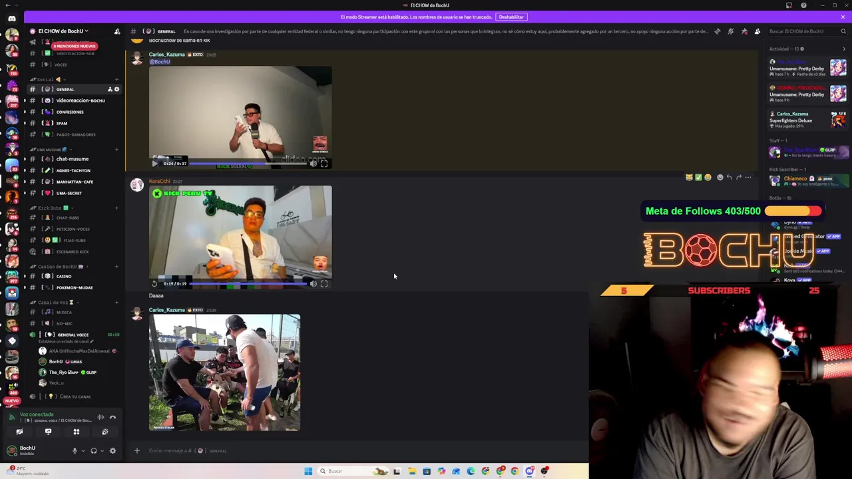Open El CHOW de BochU server menu
Screen dimensions: 852x479
pyautogui.click(x=63, y=31)
